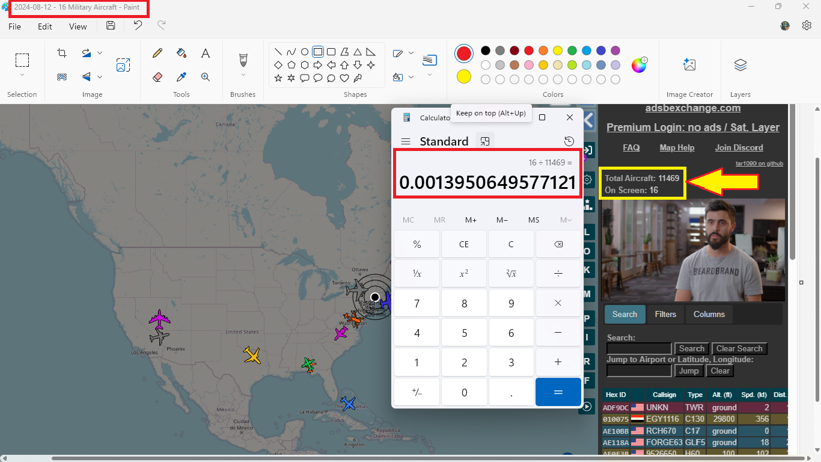Open Calculator memory list dropdown
The height and width of the screenshot is (462, 821).
point(566,220)
